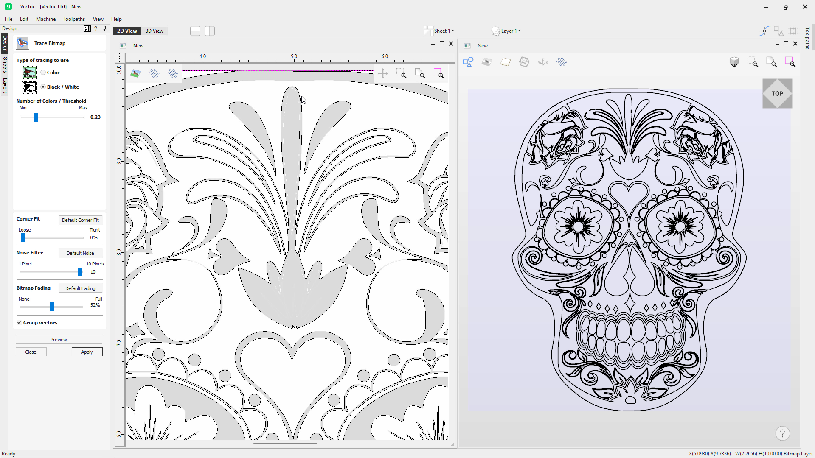This screenshot has width=815, height=458.
Task: Select Black / White tracing option
Action: click(43, 87)
